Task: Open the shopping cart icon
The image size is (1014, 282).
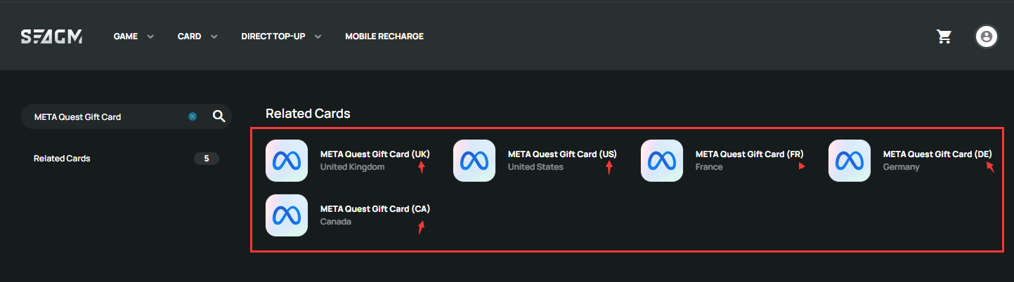Action: click(x=944, y=36)
